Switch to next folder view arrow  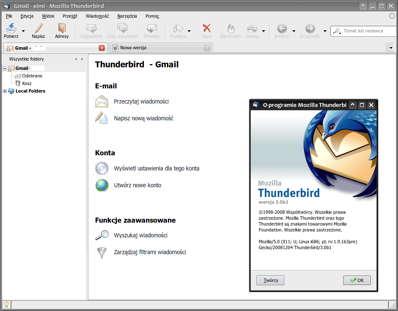[82, 59]
